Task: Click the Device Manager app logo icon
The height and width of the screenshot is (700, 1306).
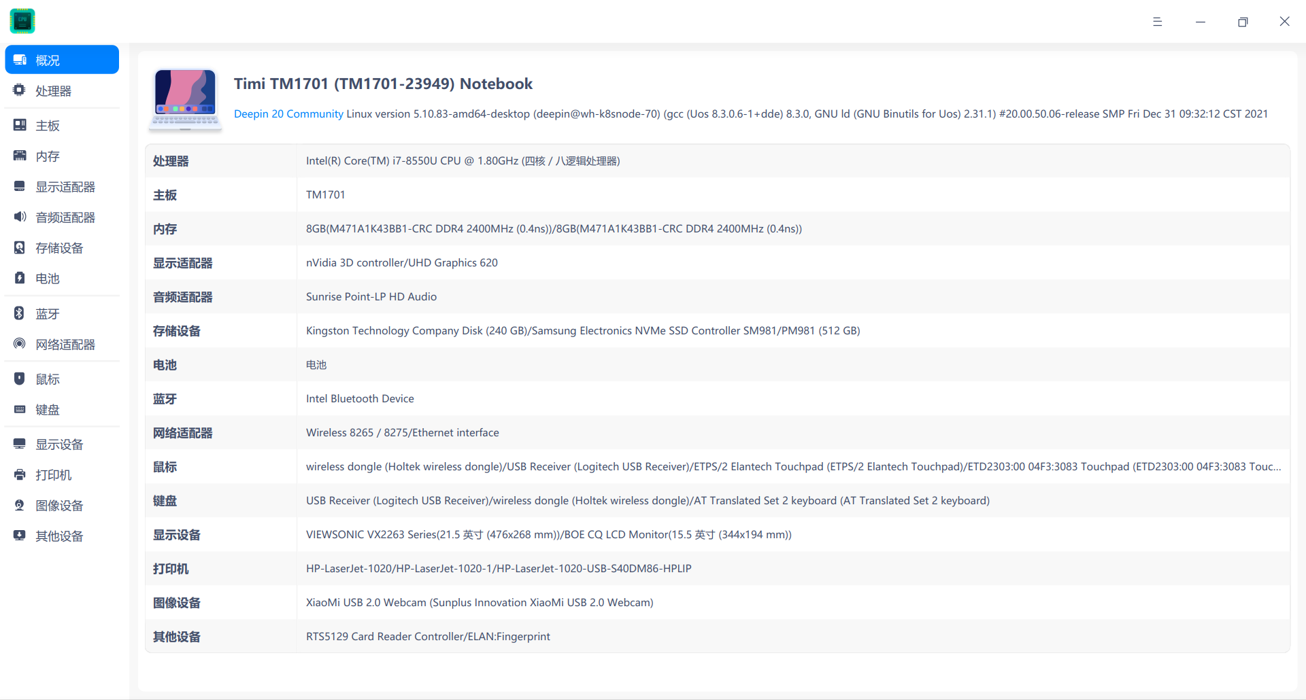Action: pyautogui.click(x=22, y=21)
